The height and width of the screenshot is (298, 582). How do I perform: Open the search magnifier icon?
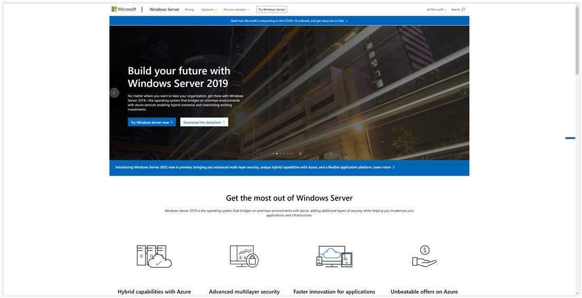coord(463,9)
